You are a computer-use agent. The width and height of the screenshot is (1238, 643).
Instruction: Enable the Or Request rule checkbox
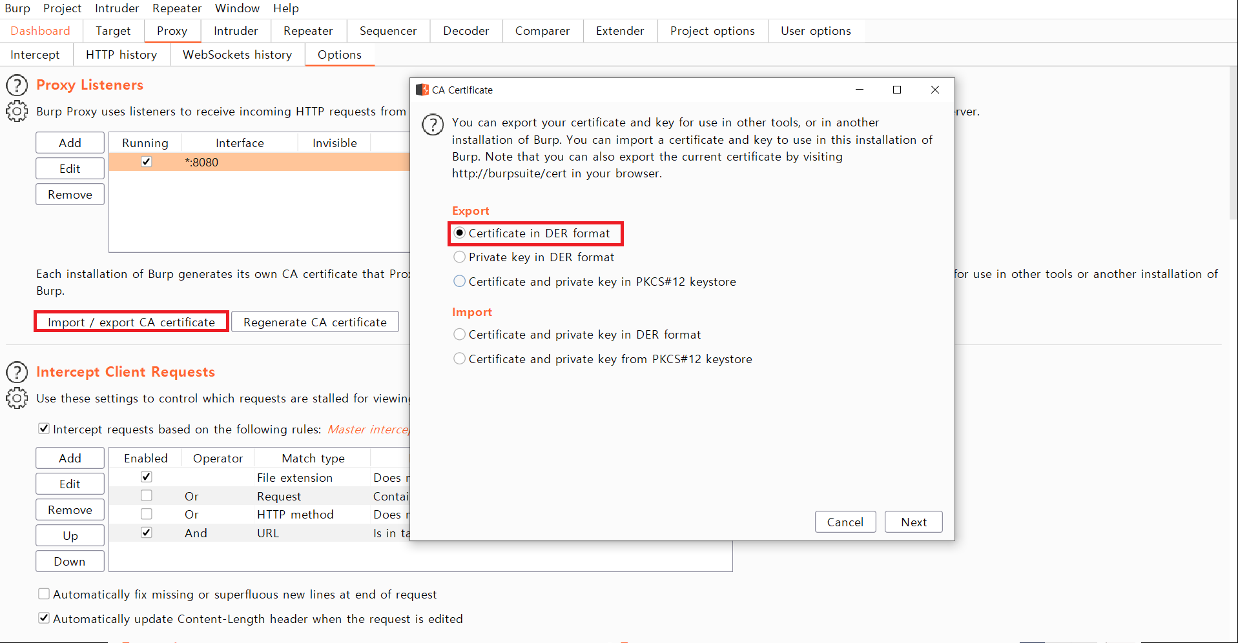pos(147,495)
